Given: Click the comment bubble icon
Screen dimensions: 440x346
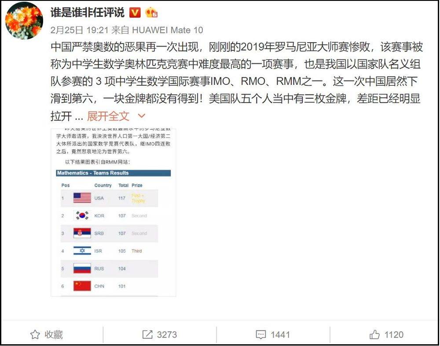Looking at the screenshot, I should point(260,335).
